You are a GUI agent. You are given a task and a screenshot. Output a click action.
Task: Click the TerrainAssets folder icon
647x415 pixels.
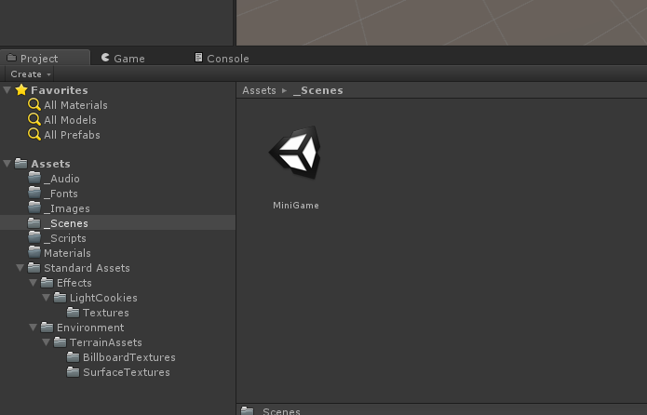(x=60, y=342)
